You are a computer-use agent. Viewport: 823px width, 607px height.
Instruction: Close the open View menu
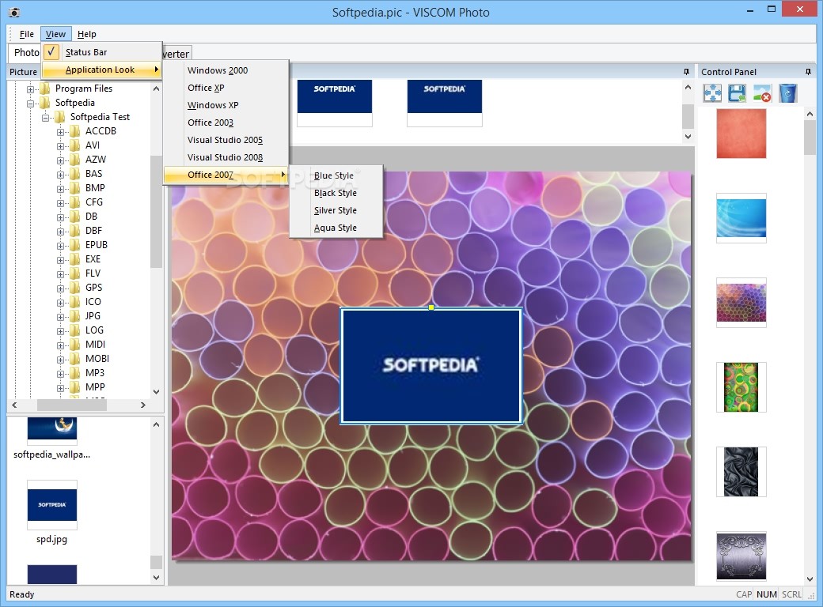(55, 34)
